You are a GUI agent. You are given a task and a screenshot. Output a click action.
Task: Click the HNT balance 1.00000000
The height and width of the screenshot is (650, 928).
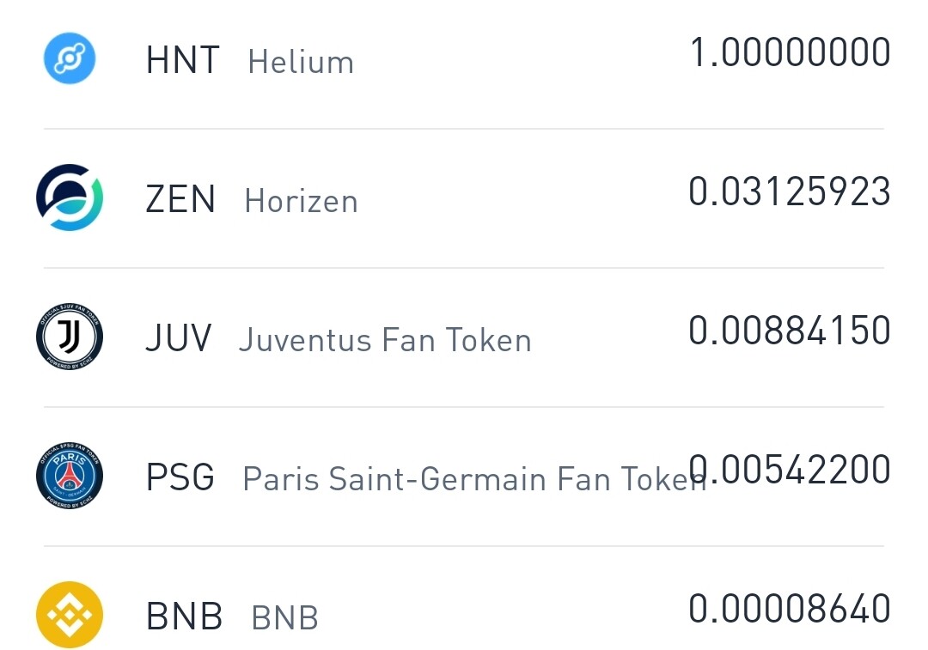791,52
